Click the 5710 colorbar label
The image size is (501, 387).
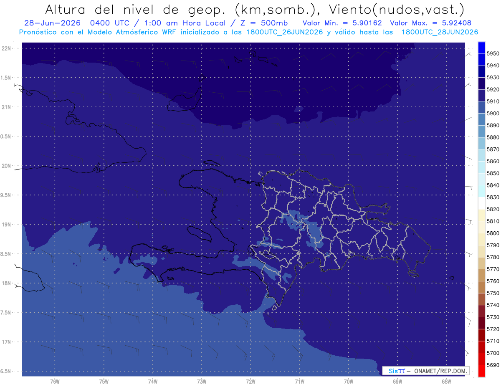(493, 341)
